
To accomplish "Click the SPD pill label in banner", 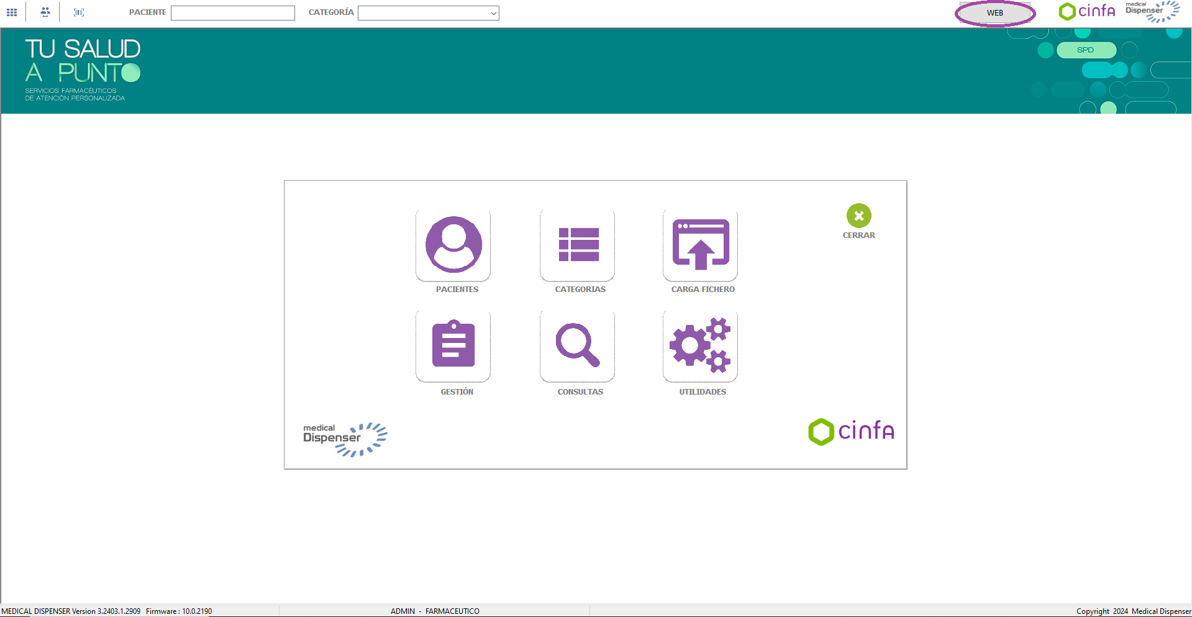I will [1085, 50].
